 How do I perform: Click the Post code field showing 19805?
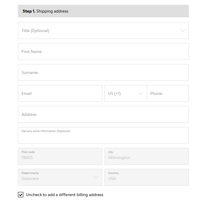coord(60,157)
